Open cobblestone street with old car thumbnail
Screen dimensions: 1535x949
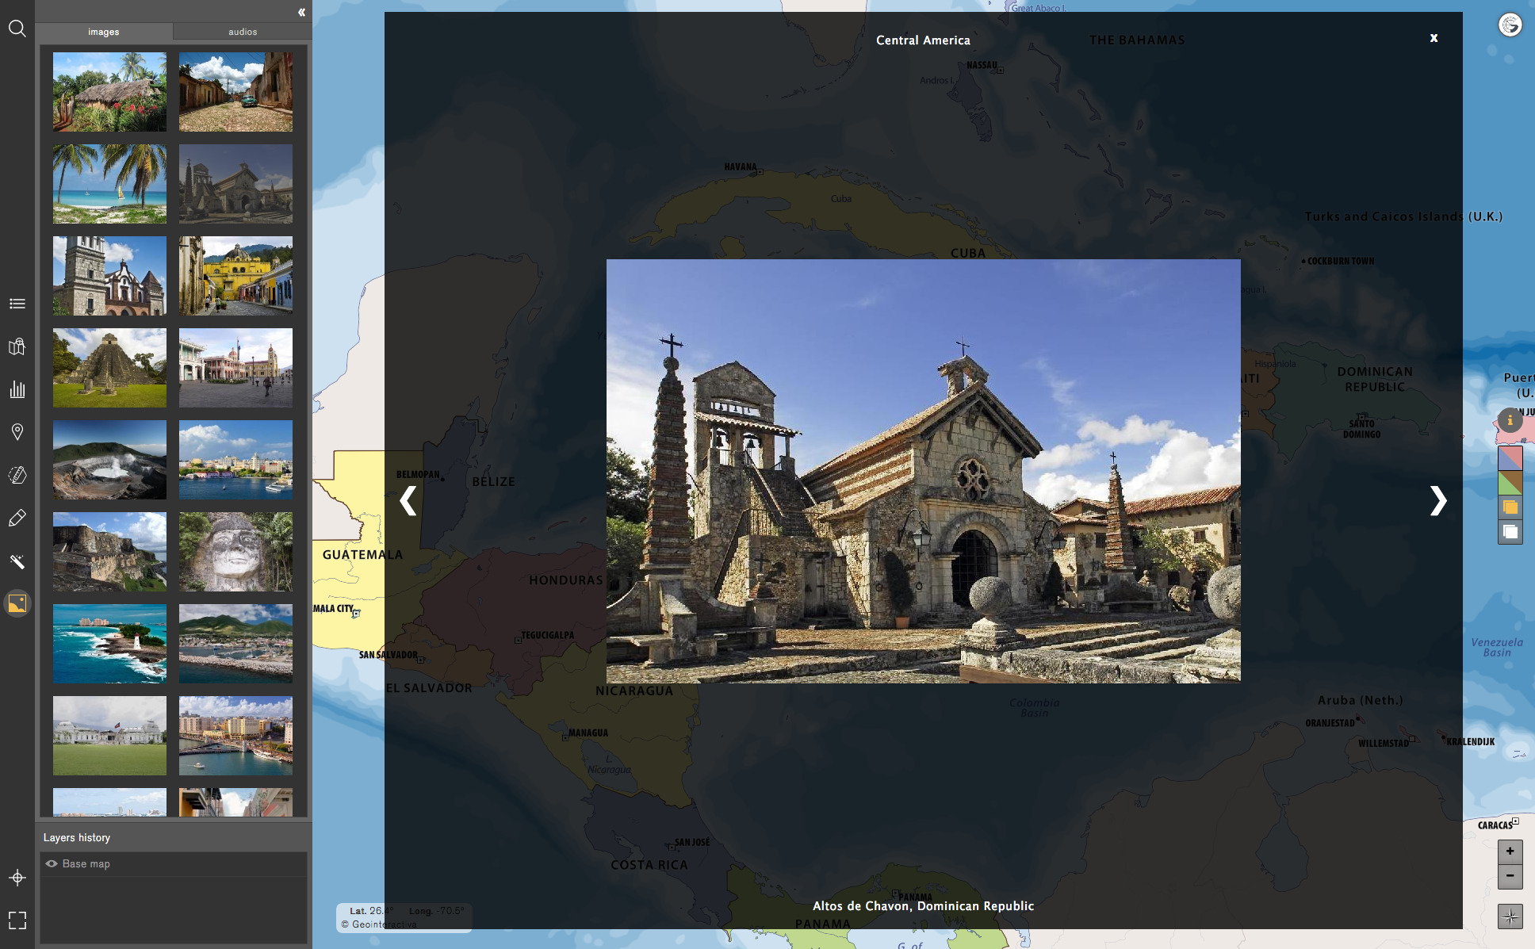(x=235, y=92)
